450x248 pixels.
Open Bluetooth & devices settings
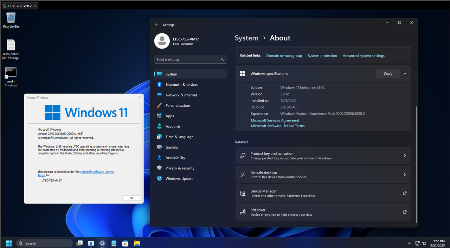(191, 85)
